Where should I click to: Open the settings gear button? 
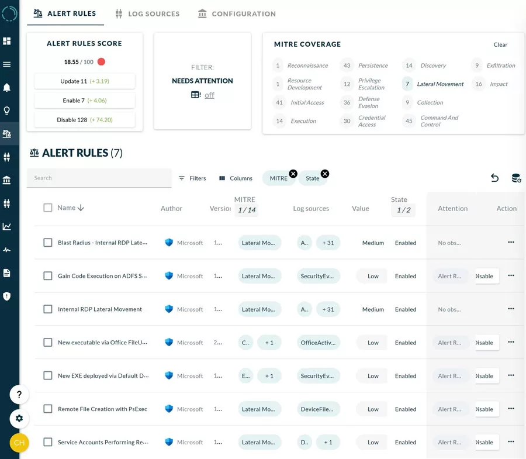pos(19,419)
